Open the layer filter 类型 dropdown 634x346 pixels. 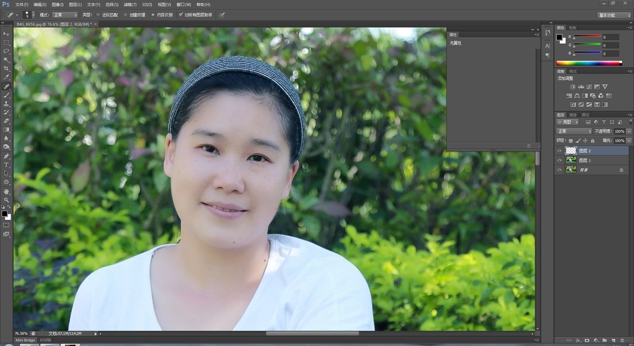[x=567, y=122]
